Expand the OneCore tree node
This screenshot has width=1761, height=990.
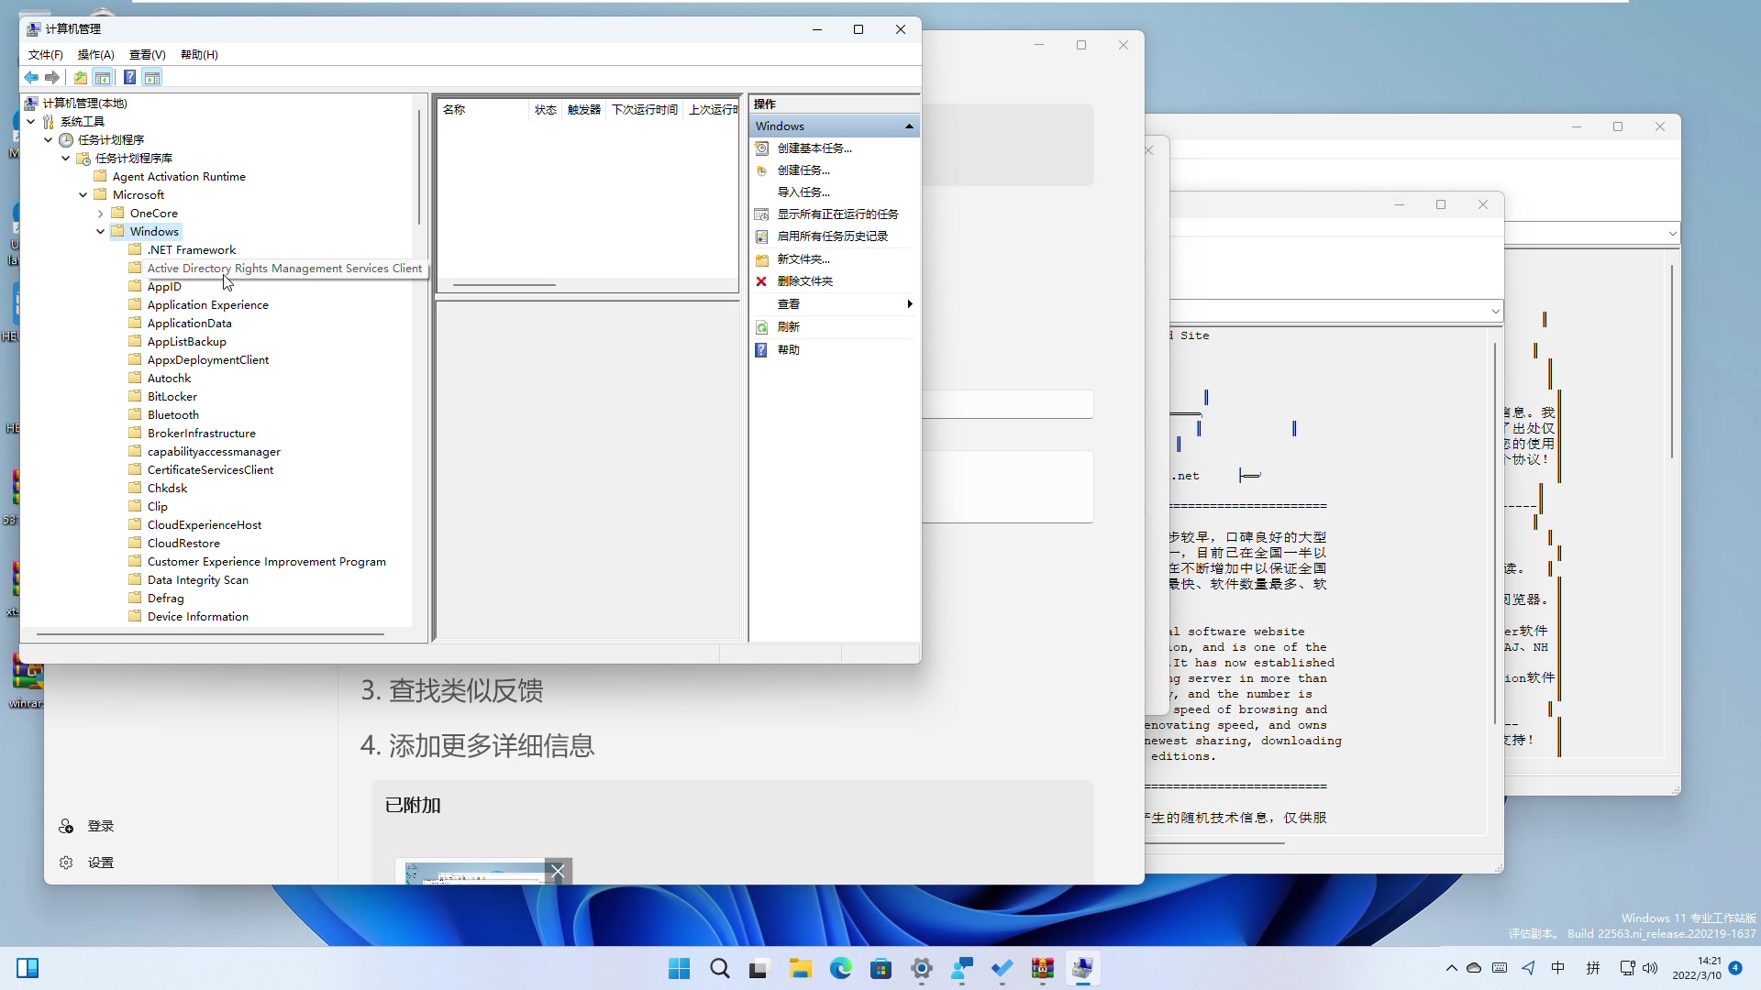pos(99,212)
